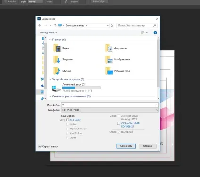
Task: Collapse Устройства и диски (1) group
Action: tap(50, 80)
